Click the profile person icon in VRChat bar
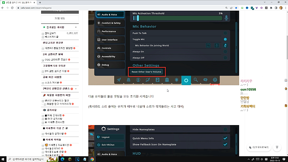 (x=138, y=80)
